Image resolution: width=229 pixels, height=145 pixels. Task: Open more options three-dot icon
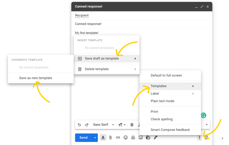tap(199, 138)
